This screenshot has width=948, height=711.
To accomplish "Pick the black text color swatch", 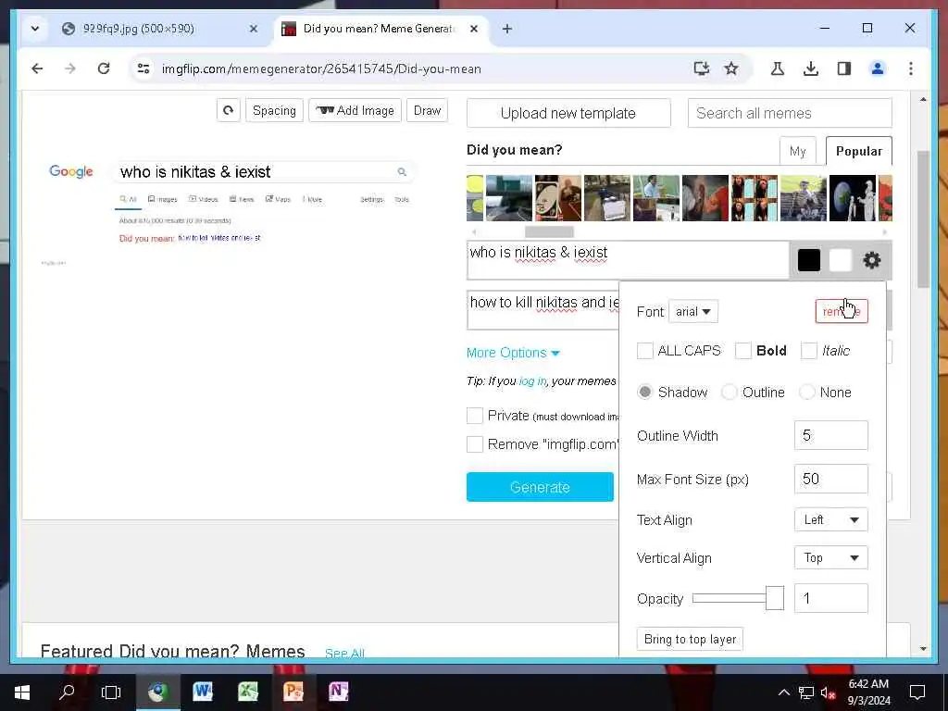I will [x=809, y=260].
